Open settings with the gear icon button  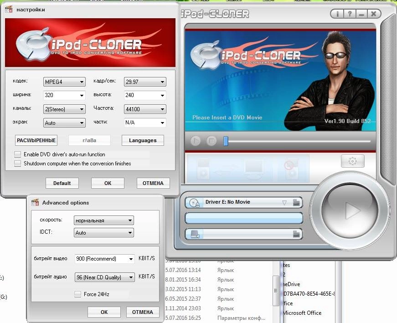pos(352,161)
